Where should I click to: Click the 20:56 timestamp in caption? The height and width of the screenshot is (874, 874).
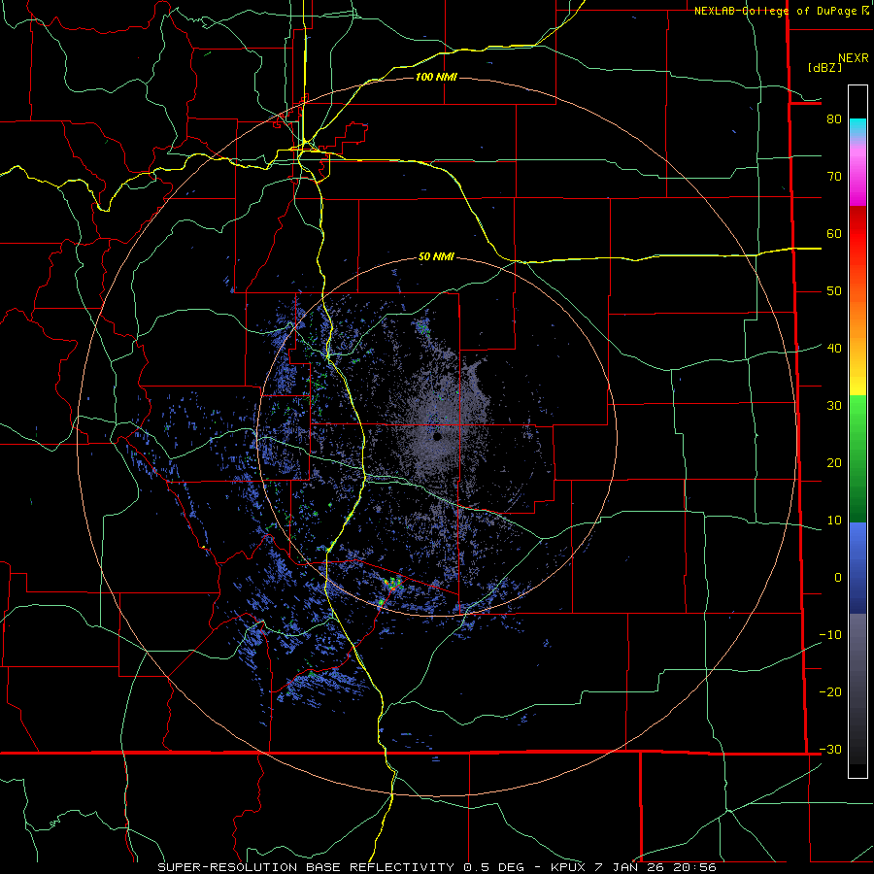694,867
